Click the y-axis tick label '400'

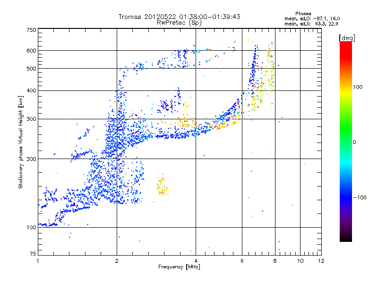coord(31,91)
